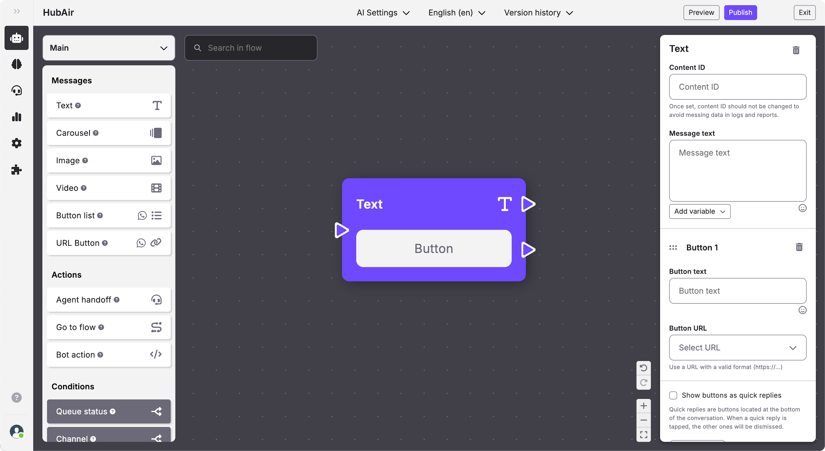Screen dimensions: 825x451
Task: Open the AI Settings menu
Action: click(x=383, y=13)
